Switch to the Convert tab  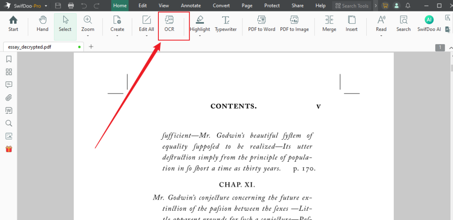click(x=221, y=5)
